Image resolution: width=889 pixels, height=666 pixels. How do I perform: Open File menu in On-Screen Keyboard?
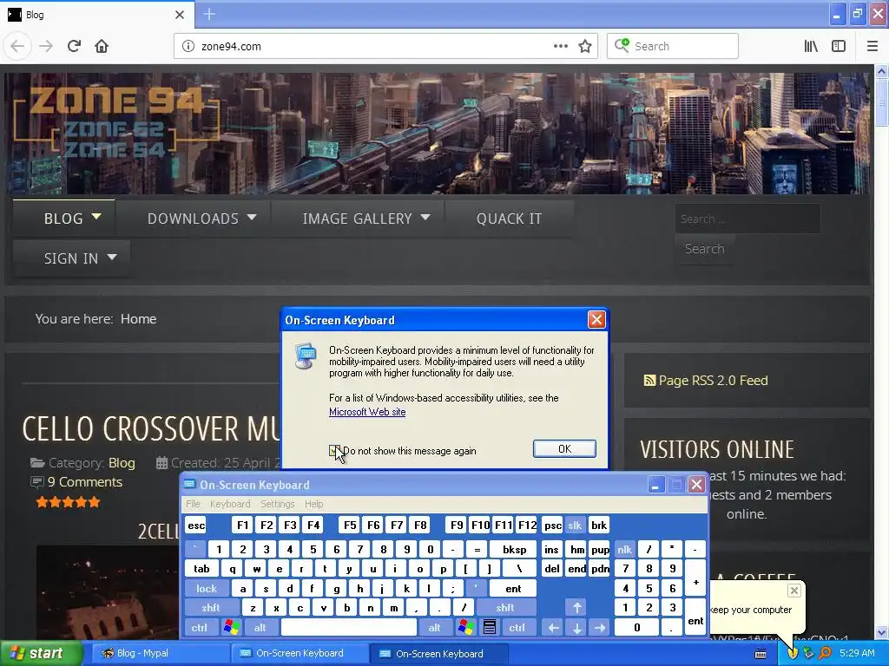(193, 504)
